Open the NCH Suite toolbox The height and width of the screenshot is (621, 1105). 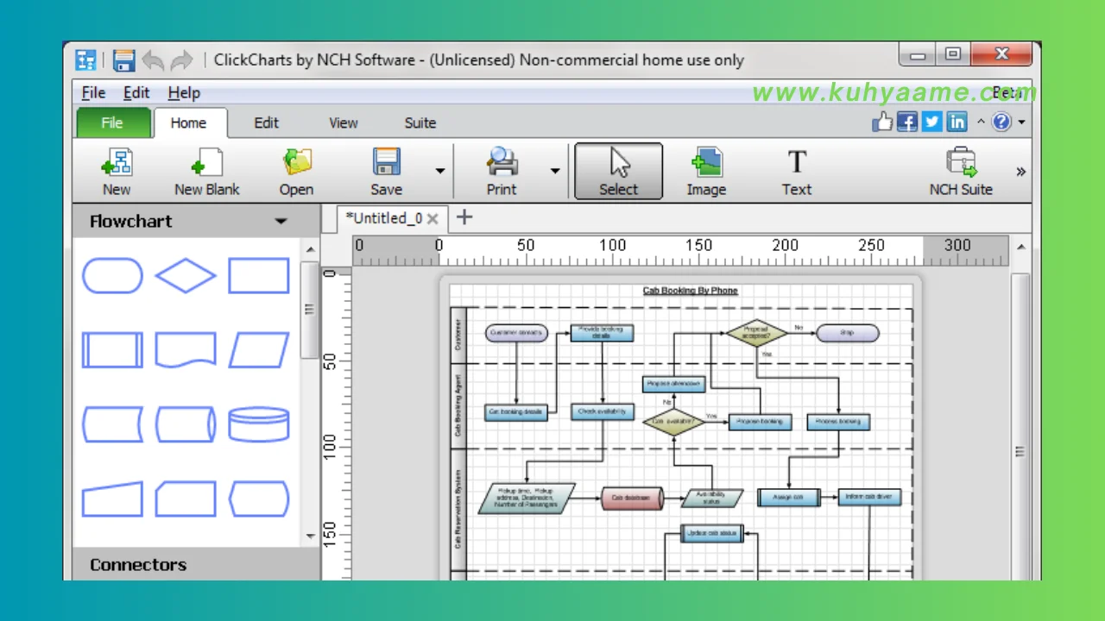click(961, 172)
